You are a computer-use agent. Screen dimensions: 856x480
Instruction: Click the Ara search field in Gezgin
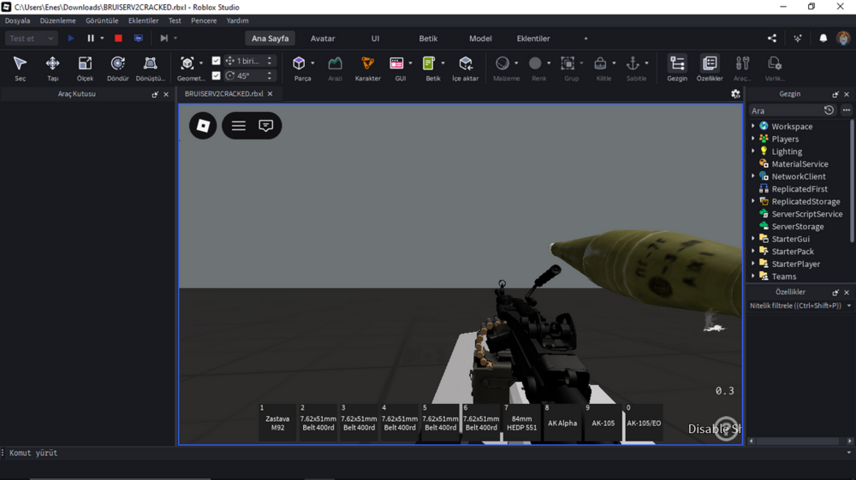[785, 110]
